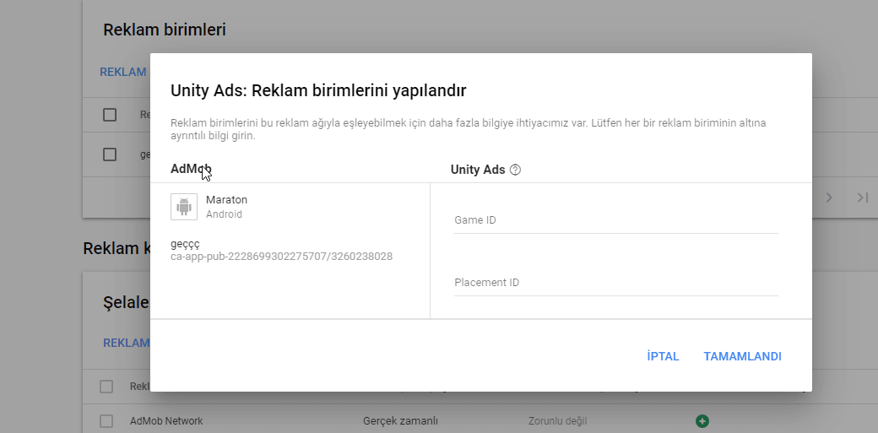Confirm with the TAMAMLANDI button
The image size is (878, 433).
coord(742,356)
